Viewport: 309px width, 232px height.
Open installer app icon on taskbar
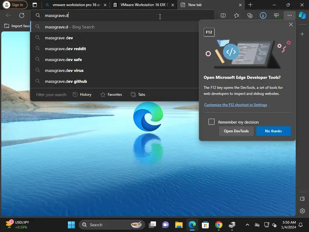pos(232,225)
